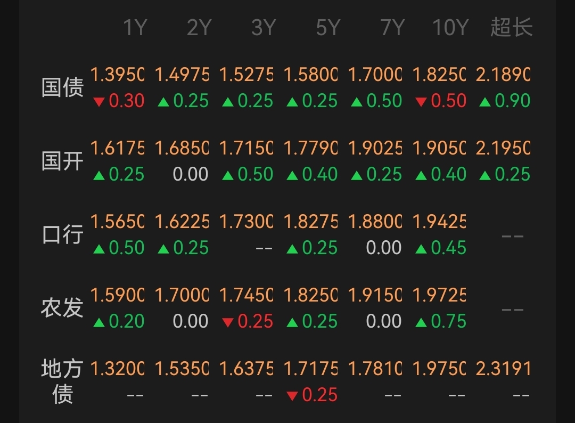Click the green up arrow under 国债 超长
The image size is (575, 423).
click(x=485, y=101)
